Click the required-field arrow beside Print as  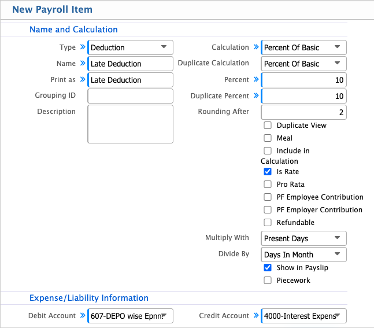(83, 79)
